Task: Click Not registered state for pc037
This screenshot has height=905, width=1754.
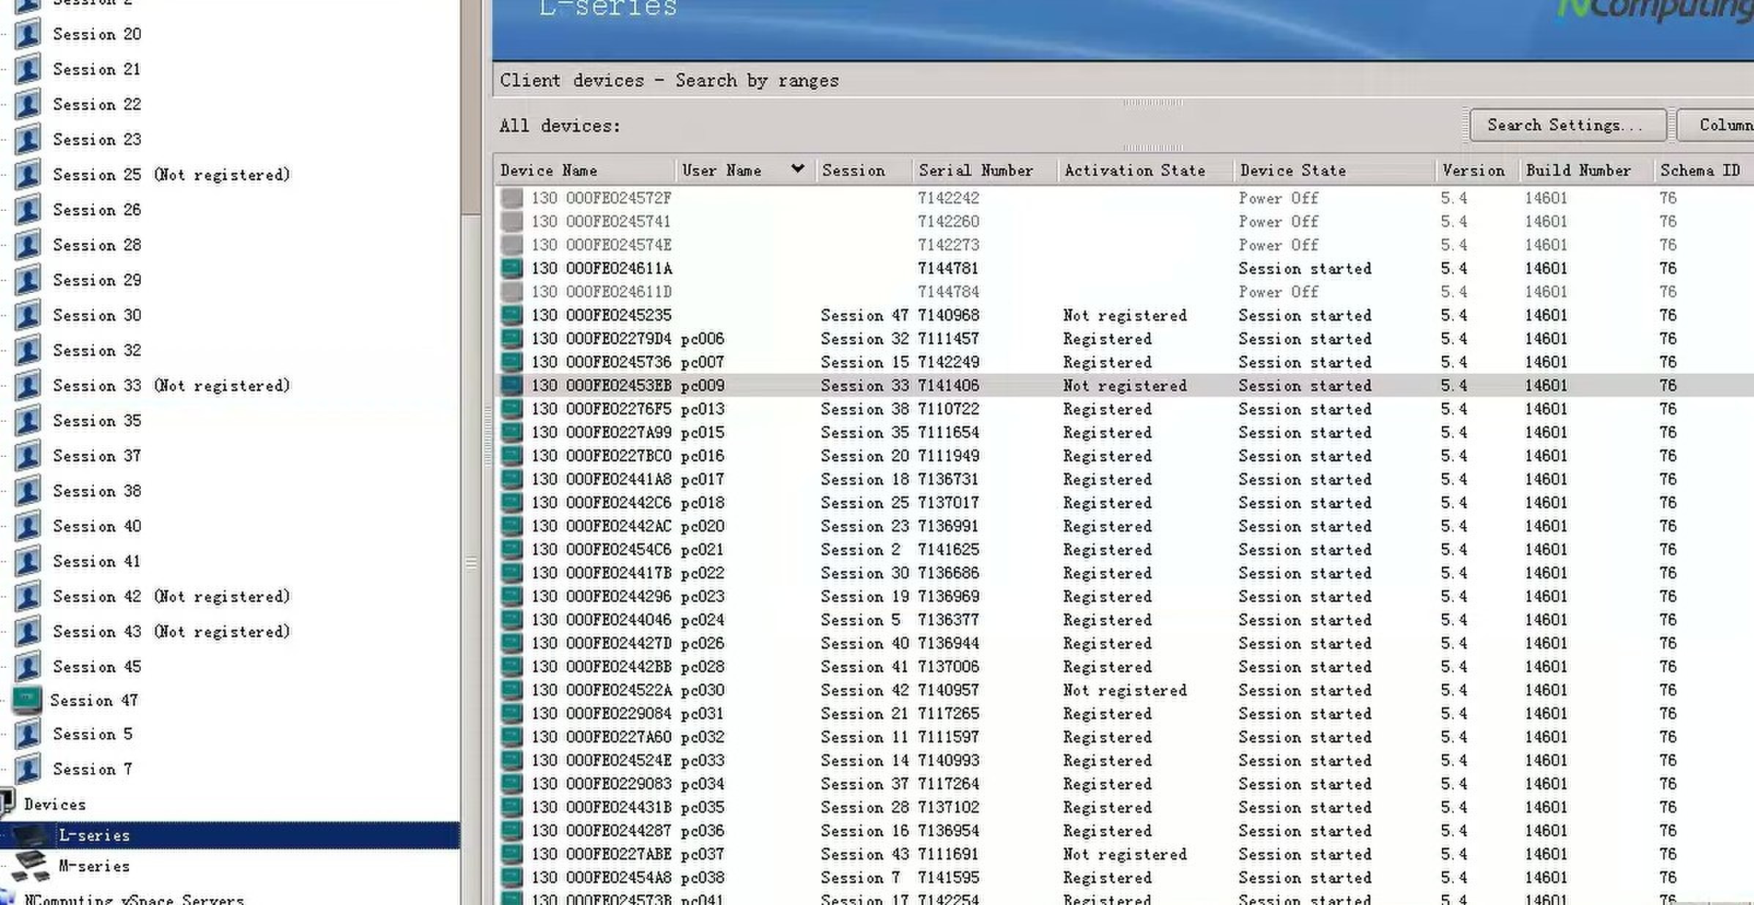Action: click(1125, 854)
